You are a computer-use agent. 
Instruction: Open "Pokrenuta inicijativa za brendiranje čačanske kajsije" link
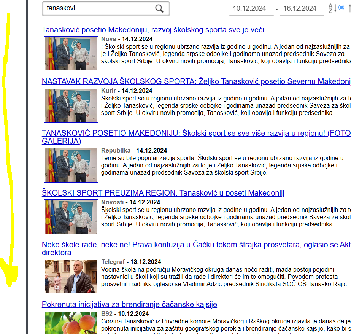(x=129, y=304)
